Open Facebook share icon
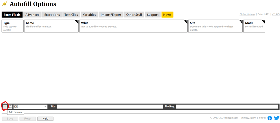Viewport: 280px width, 123px height. click(x=270, y=118)
